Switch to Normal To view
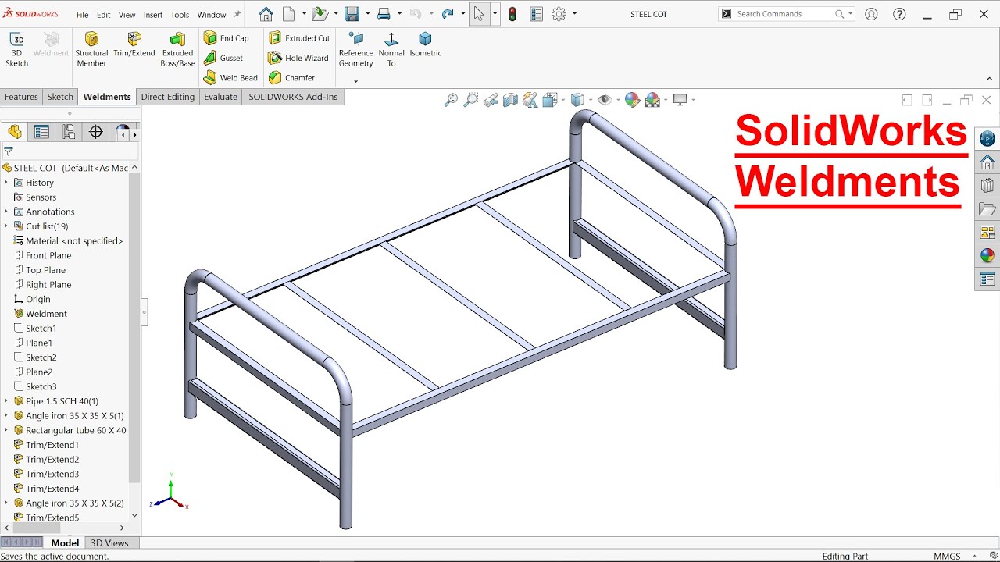The image size is (1000, 562). 391,50
